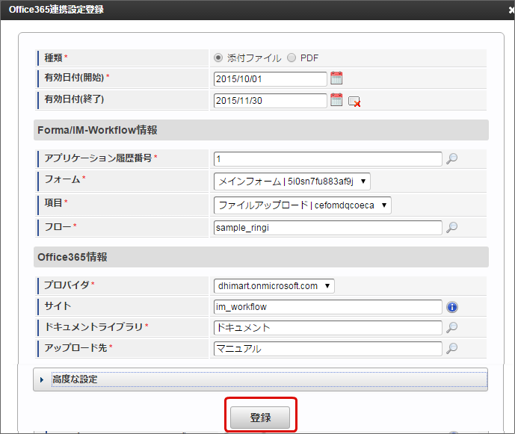Click the プロバイダ label

tap(67, 285)
